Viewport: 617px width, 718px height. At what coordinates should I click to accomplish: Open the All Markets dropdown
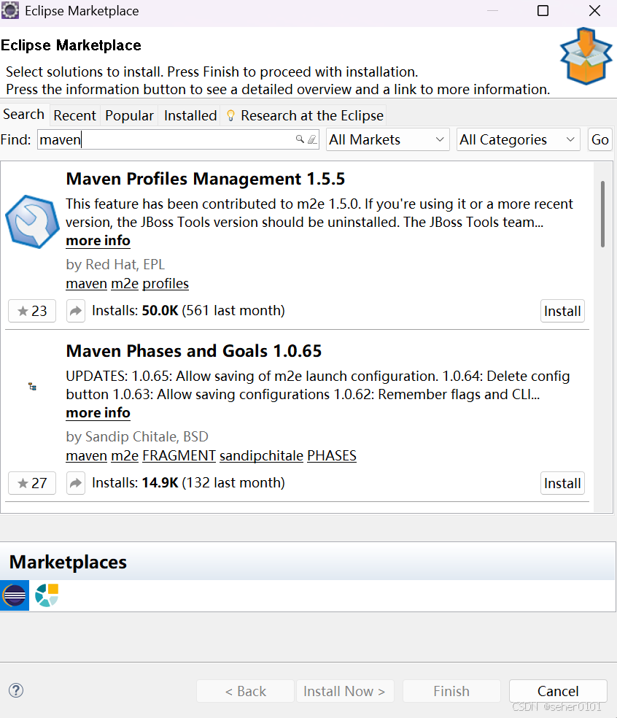[x=388, y=139]
